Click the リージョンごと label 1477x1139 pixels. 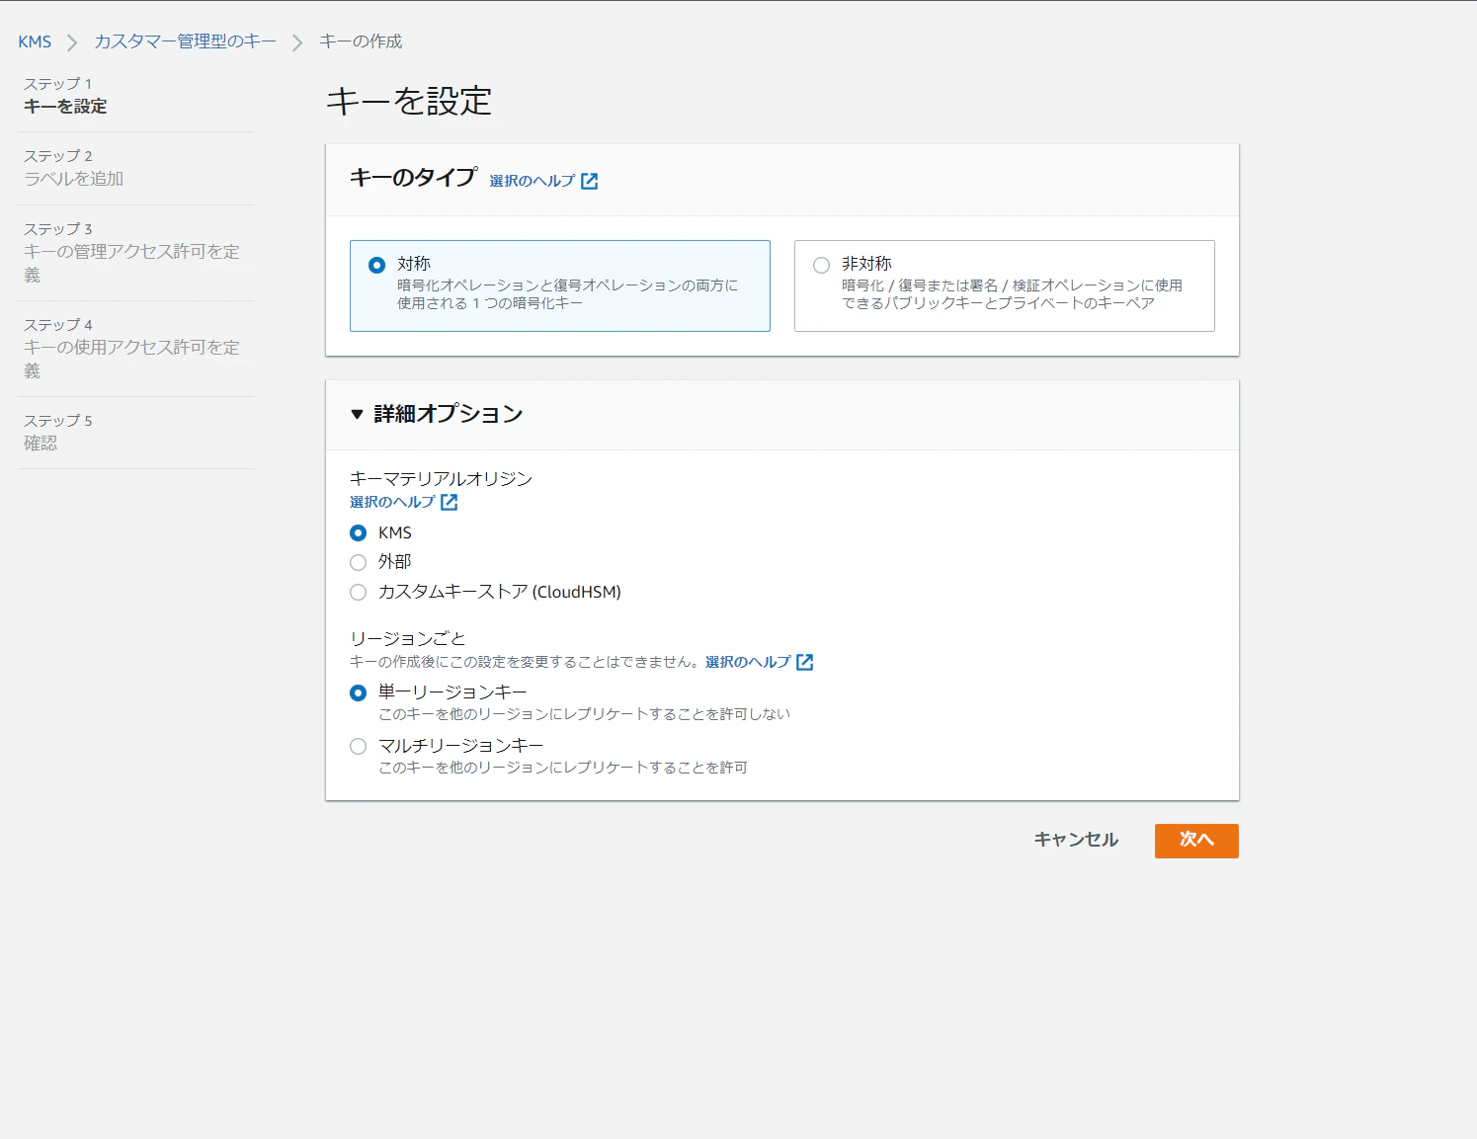(x=408, y=639)
